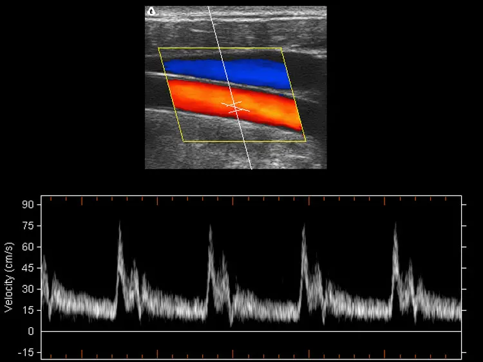Click the blue-coded vessel flow region

(228, 73)
